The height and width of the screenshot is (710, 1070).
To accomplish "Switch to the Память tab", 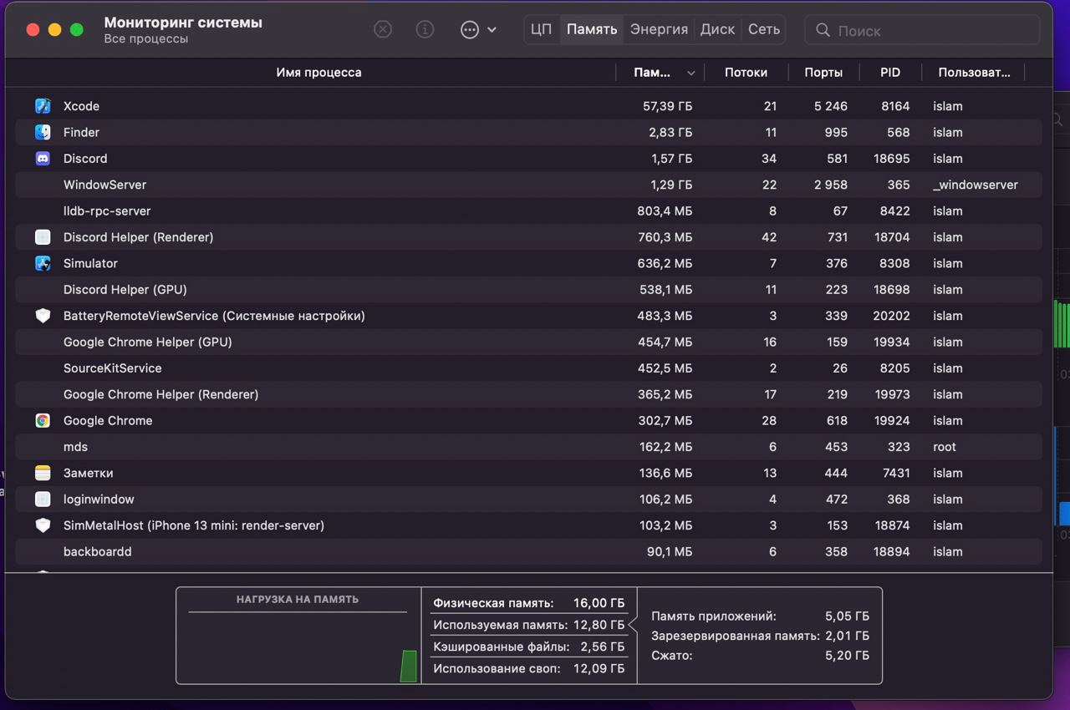I will tap(592, 29).
